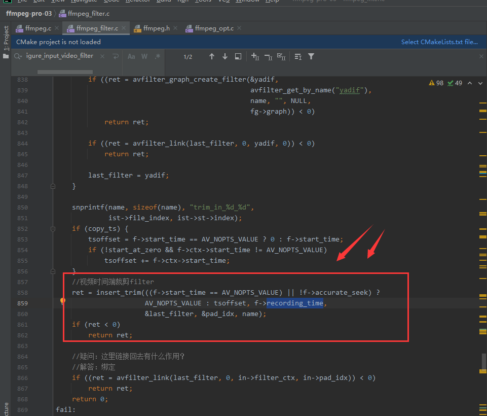Toggle Match Case (Aa) in find bar
This screenshot has height=416, width=487.
tap(131, 57)
